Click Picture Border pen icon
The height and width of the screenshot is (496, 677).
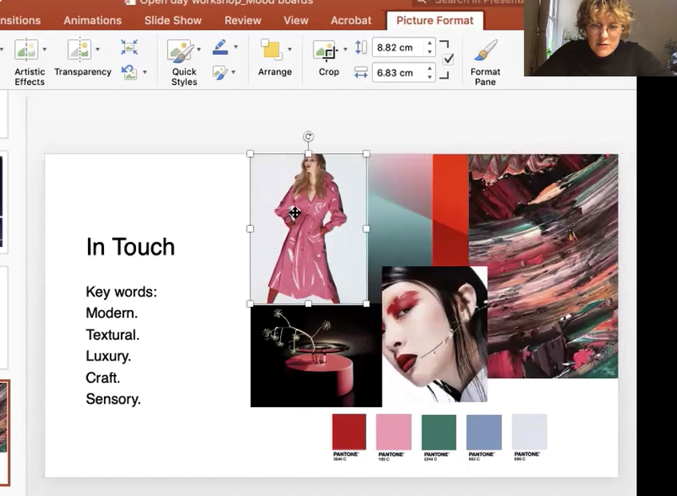tap(221, 47)
